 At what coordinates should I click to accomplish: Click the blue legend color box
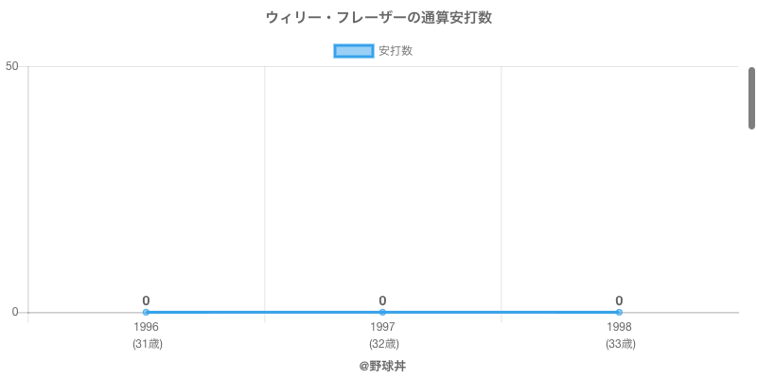[x=354, y=51]
